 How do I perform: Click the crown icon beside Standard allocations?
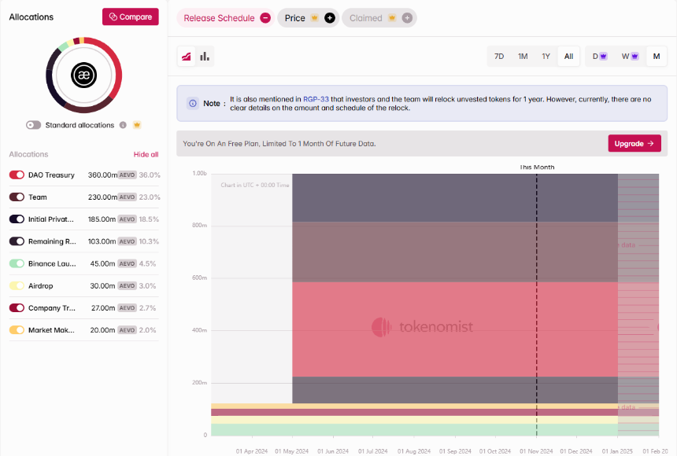coord(137,125)
